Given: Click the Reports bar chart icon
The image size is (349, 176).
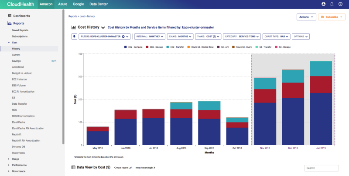Looking at the screenshot, I should tap(10, 23).
